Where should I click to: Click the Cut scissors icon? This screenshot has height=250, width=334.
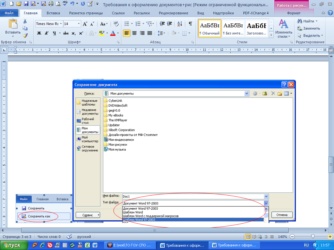pyautogui.click(x=25, y=21)
